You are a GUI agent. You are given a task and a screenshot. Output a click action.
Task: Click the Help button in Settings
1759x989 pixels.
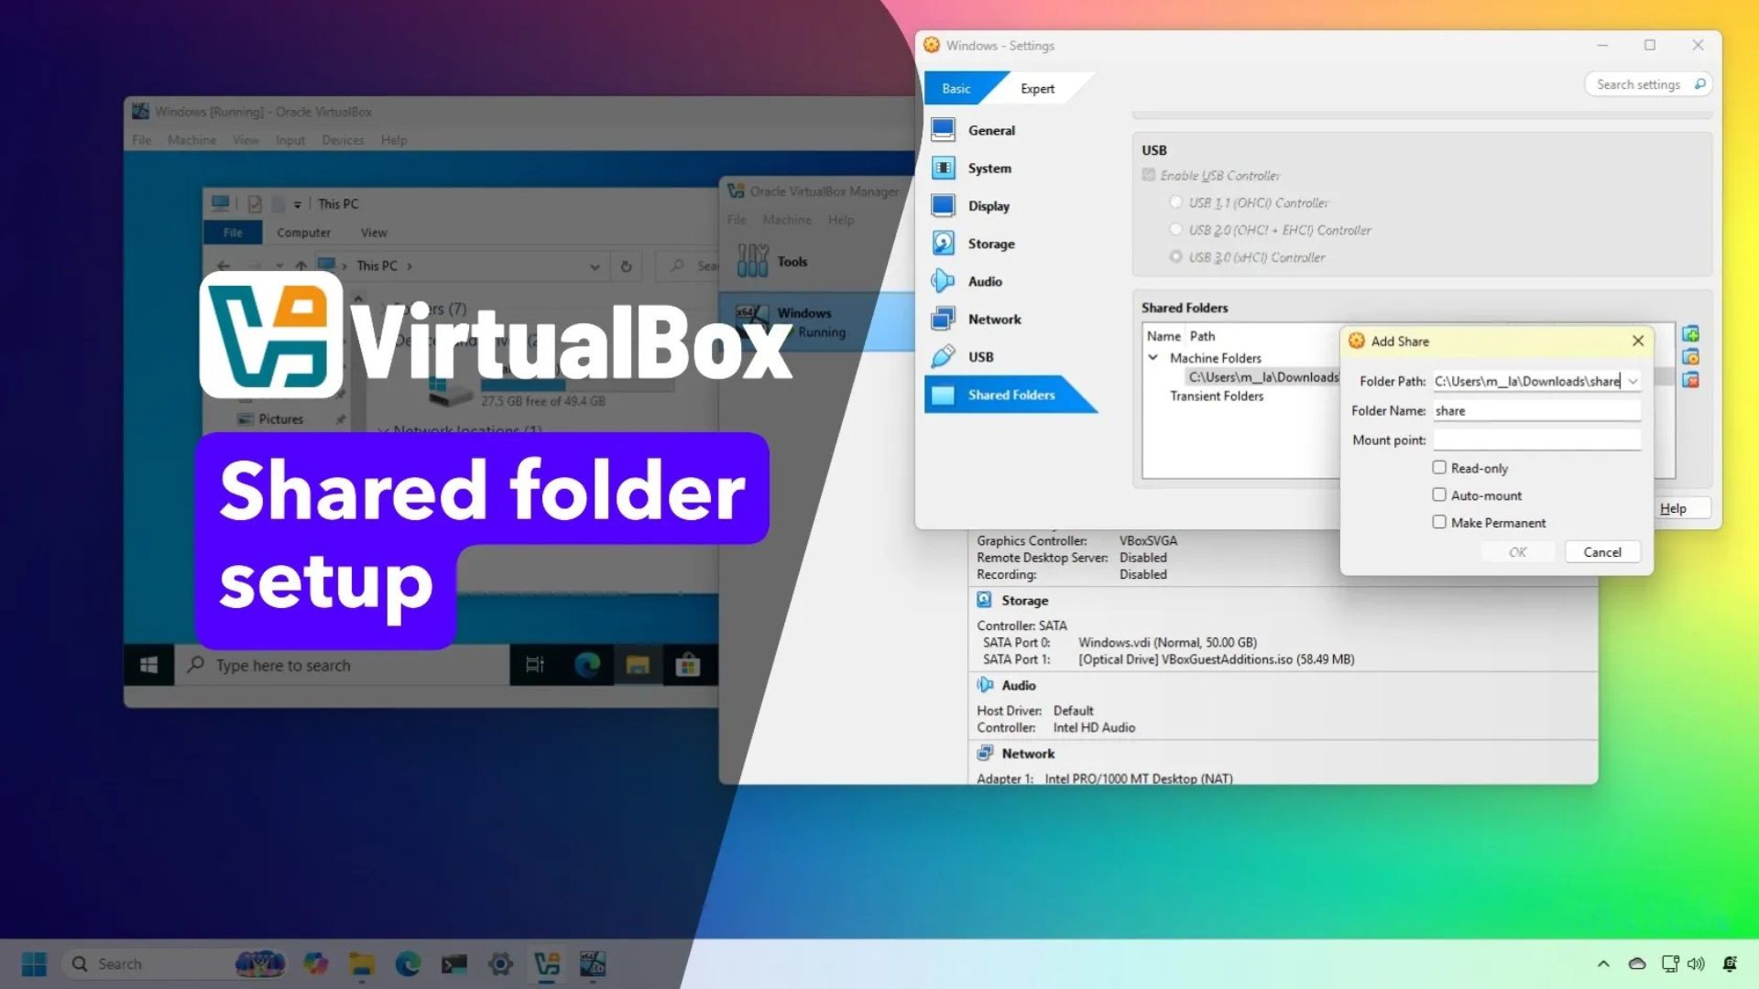(x=1673, y=508)
